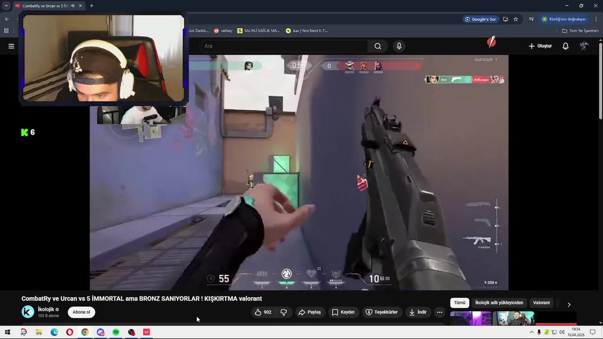Open SALİHLİ SAĞLIK MA... bookmark
Screen dimensions: 603x339
[259, 31]
